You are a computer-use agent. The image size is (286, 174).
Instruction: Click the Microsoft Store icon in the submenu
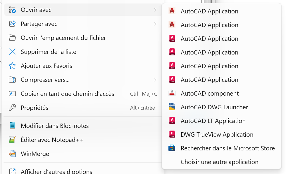[x=172, y=148]
